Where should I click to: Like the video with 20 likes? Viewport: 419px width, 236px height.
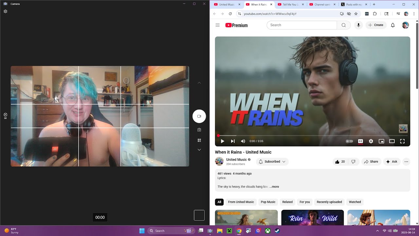[x=340, y=162]
